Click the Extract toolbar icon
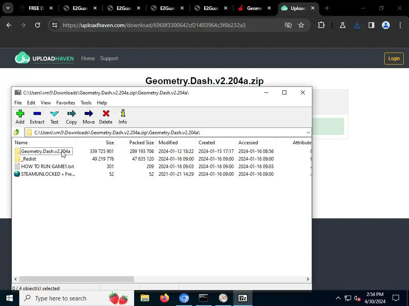Screen dimensions: 409x306 point(37,114)
